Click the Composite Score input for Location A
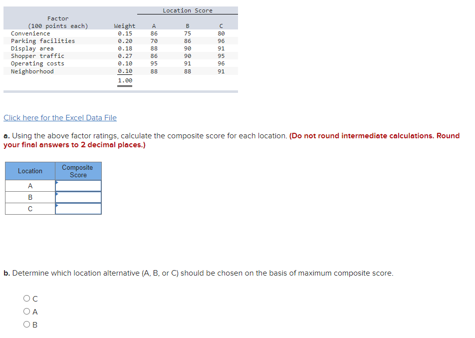 78,185
